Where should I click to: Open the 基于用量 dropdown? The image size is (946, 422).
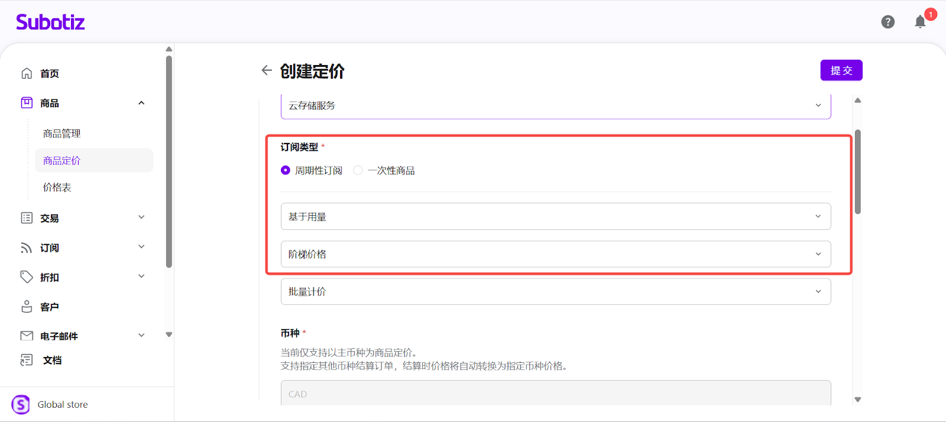(x=556, y=216)
